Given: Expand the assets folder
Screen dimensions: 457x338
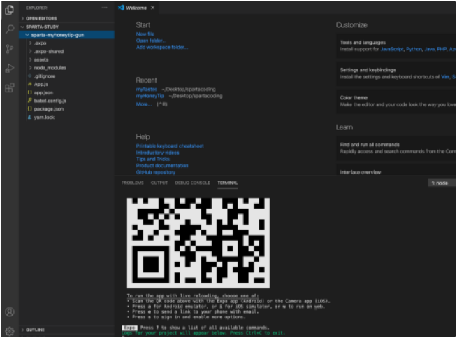Looking at the screenshot, I should tap(67, 59).
